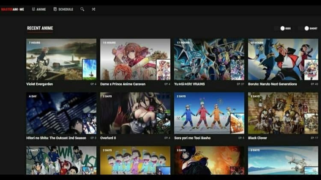Click the small poster on Sora yori mo card
The height and width of the screenshot is (180, 321).
click(x=237, y=123)
